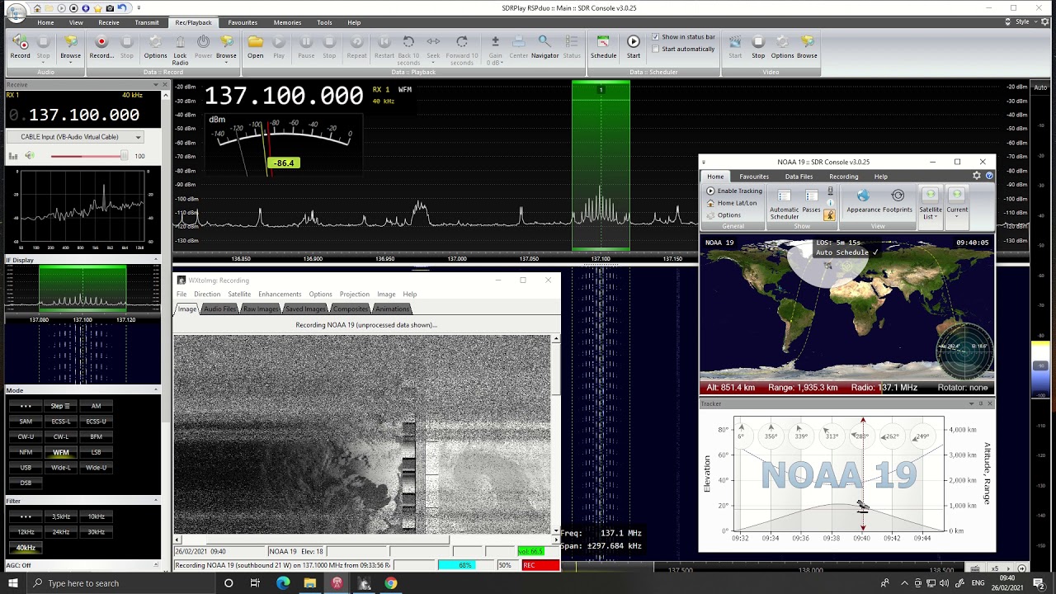Open the Style dropdown in the title area
This screenshot has height=594, width=1056.
point(1023,22)
